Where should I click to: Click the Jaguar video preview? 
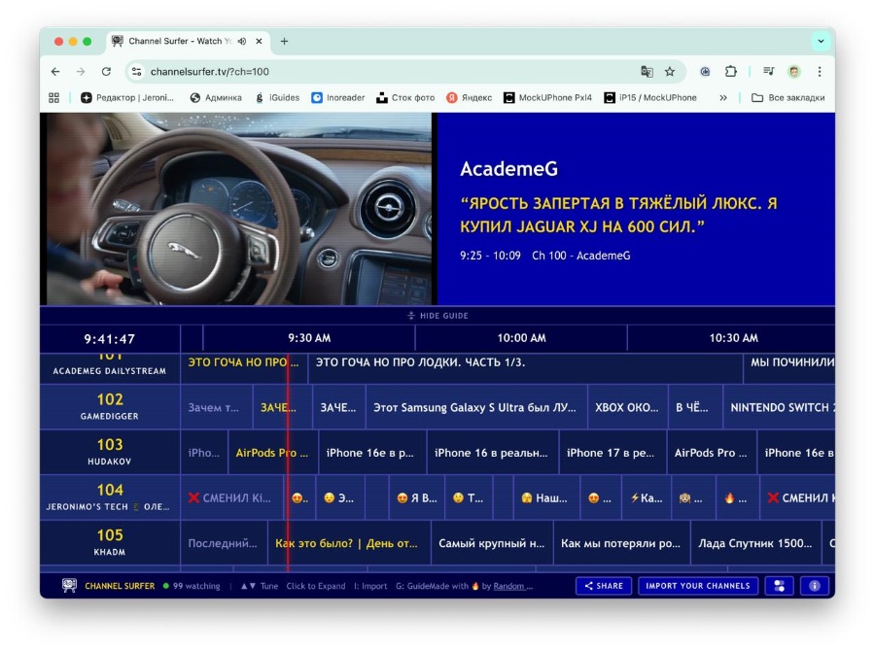click(238, 209)
